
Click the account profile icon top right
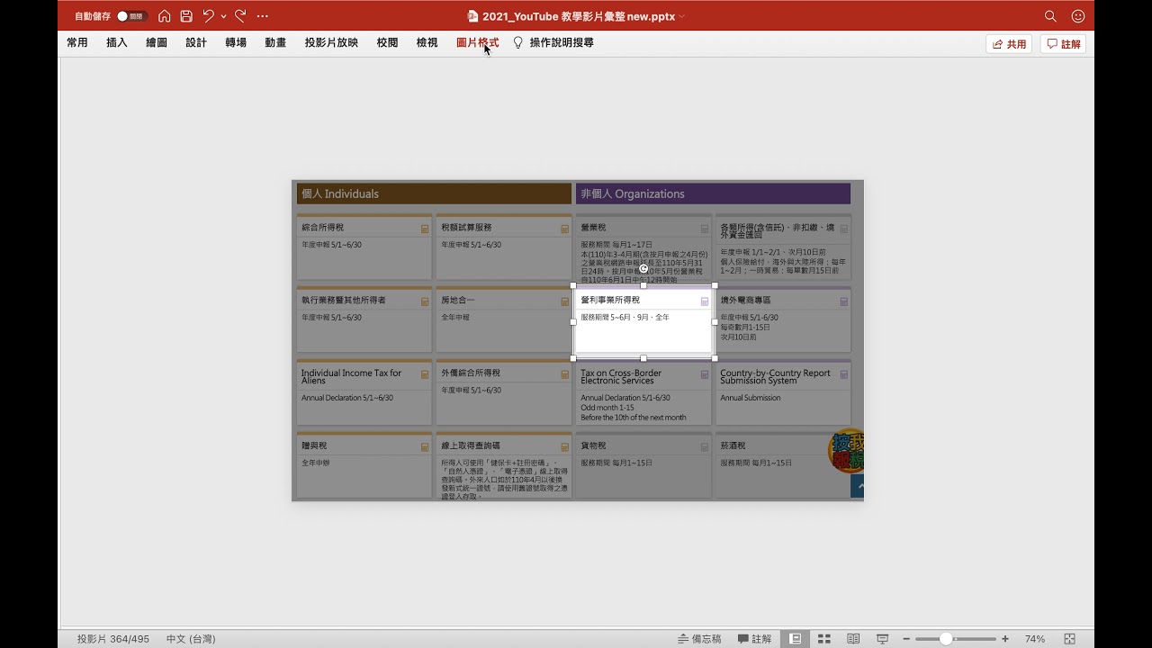(1078, 15)
